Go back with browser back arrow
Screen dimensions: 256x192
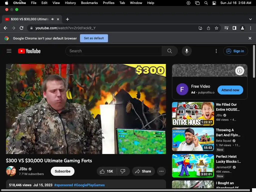(x=5, y=28)
